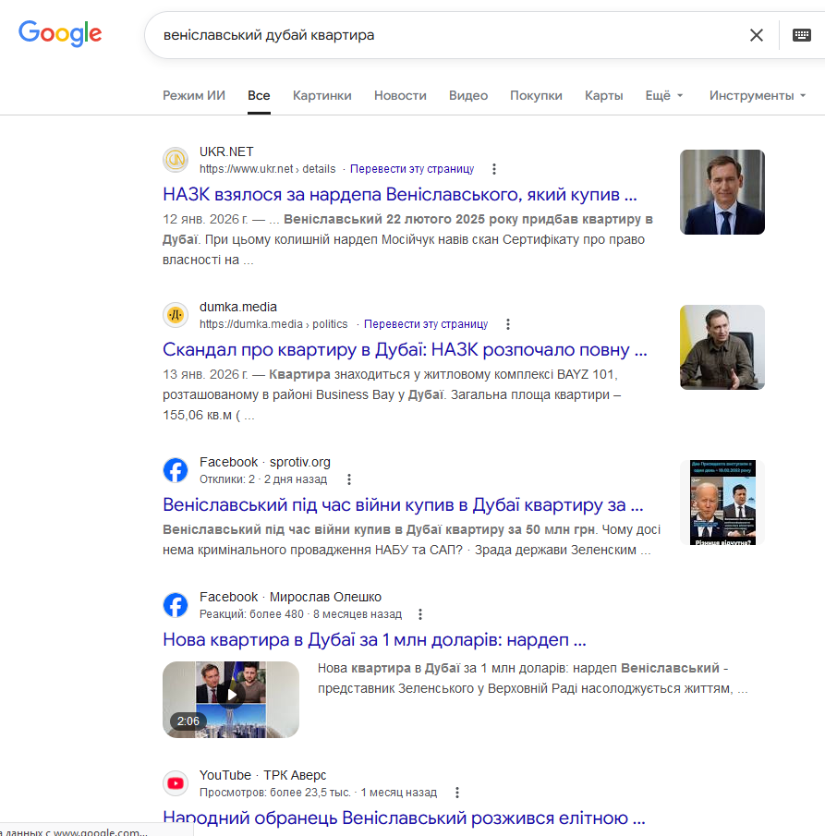Open three-dot menu for UKR.NET result

coord(494,169)
